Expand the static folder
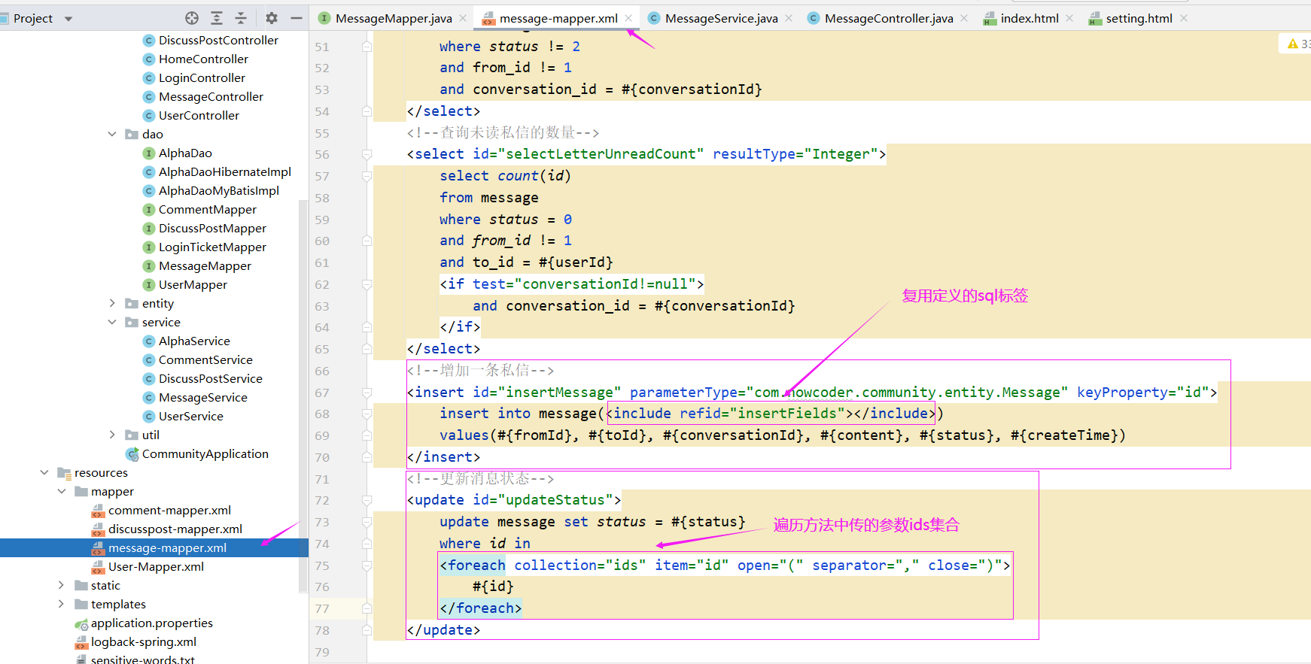This screenshot has width=1311, height=664. pyautogui.click(x=62, y=585)
